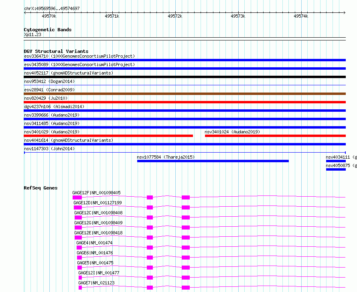Open nsv4041614 gnomAD variant label
Viewport: 357px width, 292px height.
tap(69, 140)
